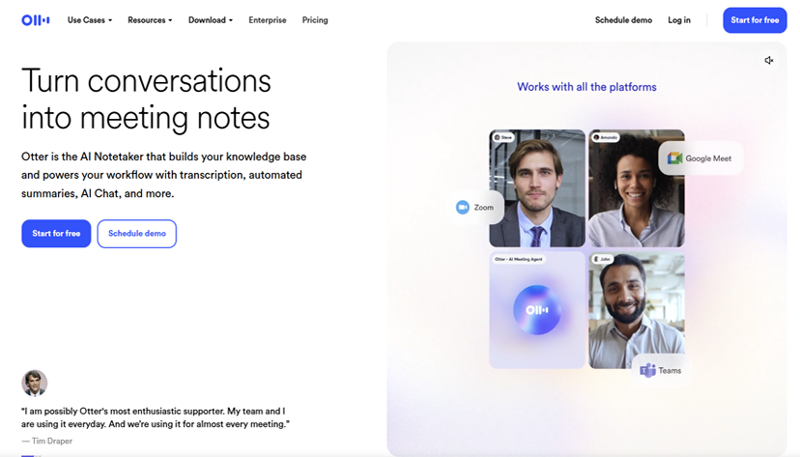The height and width of the screenshot is (457, 800).
Task: Click Schedule demo link in header
Action: [x=623, y=20]
